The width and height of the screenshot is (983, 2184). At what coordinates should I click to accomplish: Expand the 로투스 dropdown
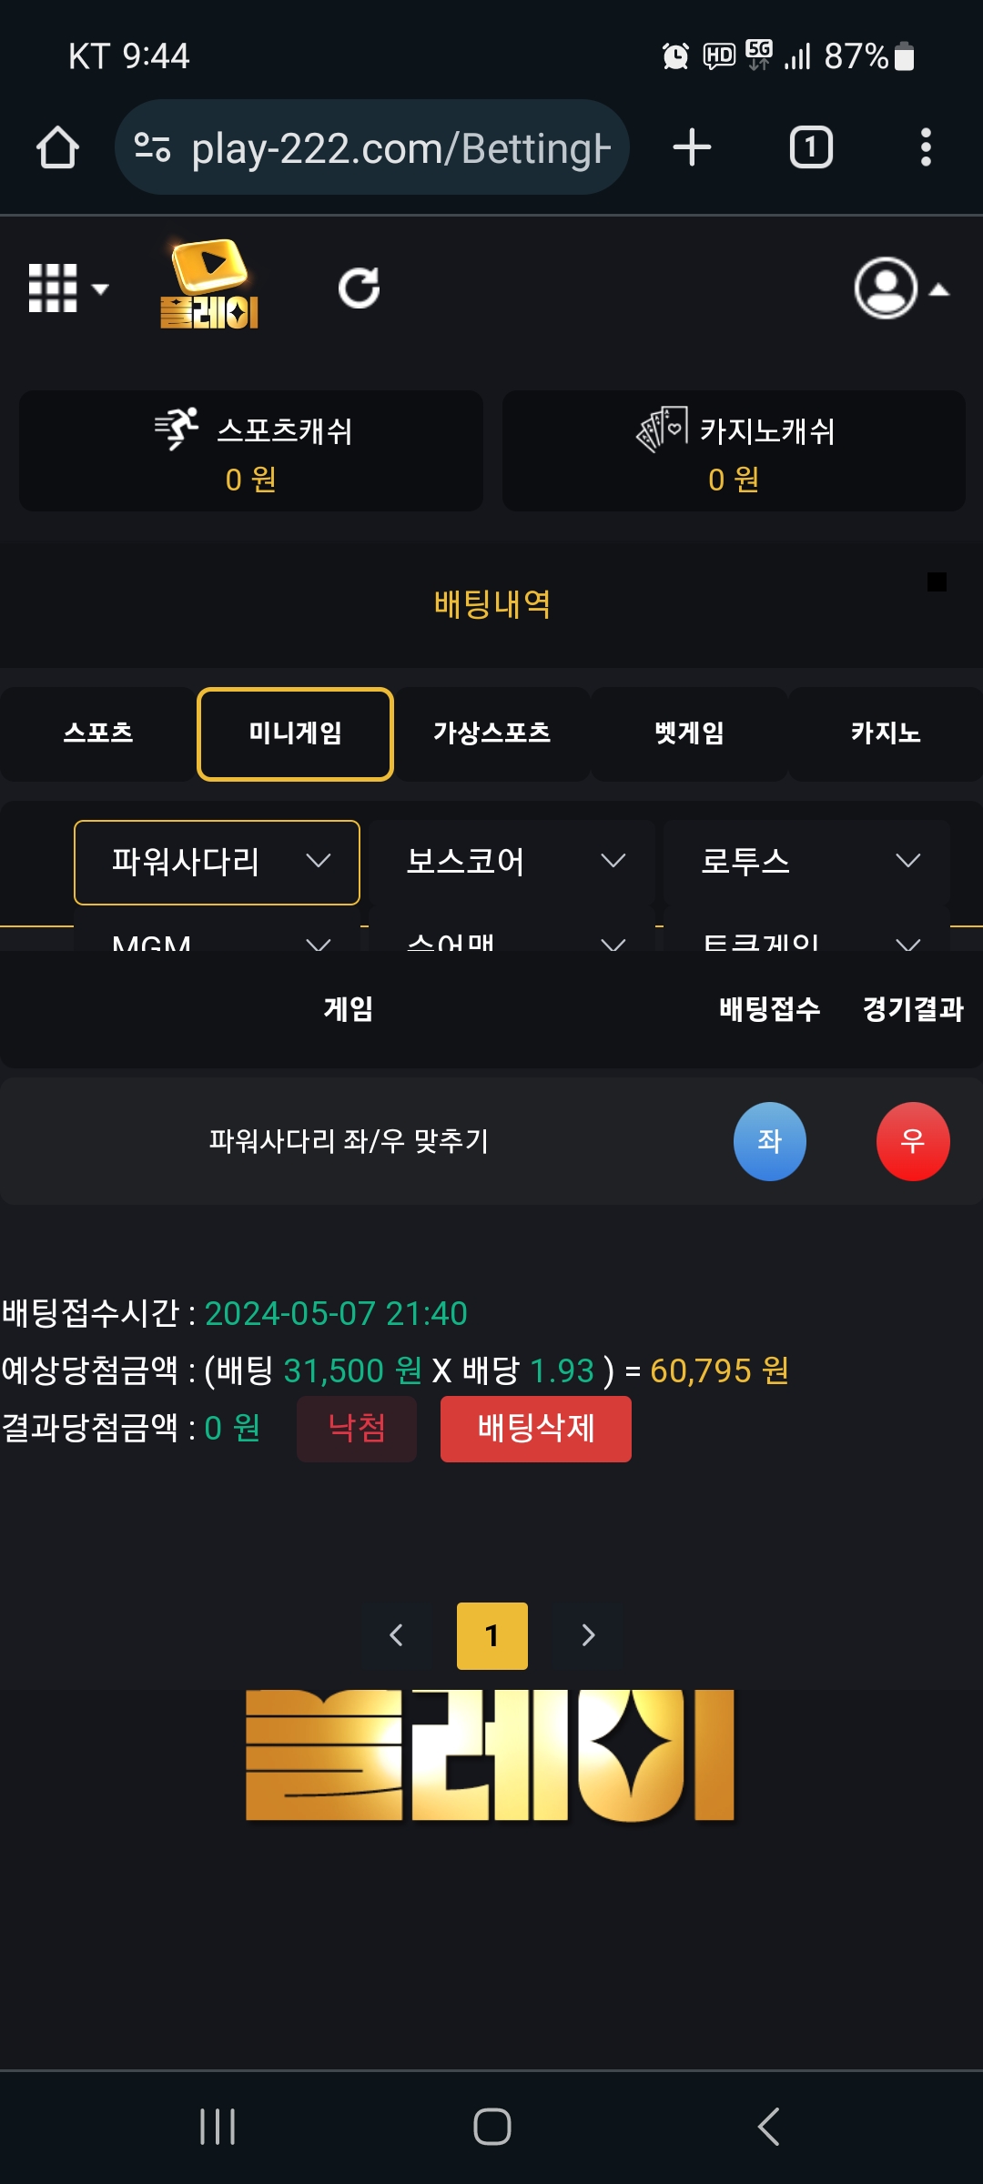point(806,862)
